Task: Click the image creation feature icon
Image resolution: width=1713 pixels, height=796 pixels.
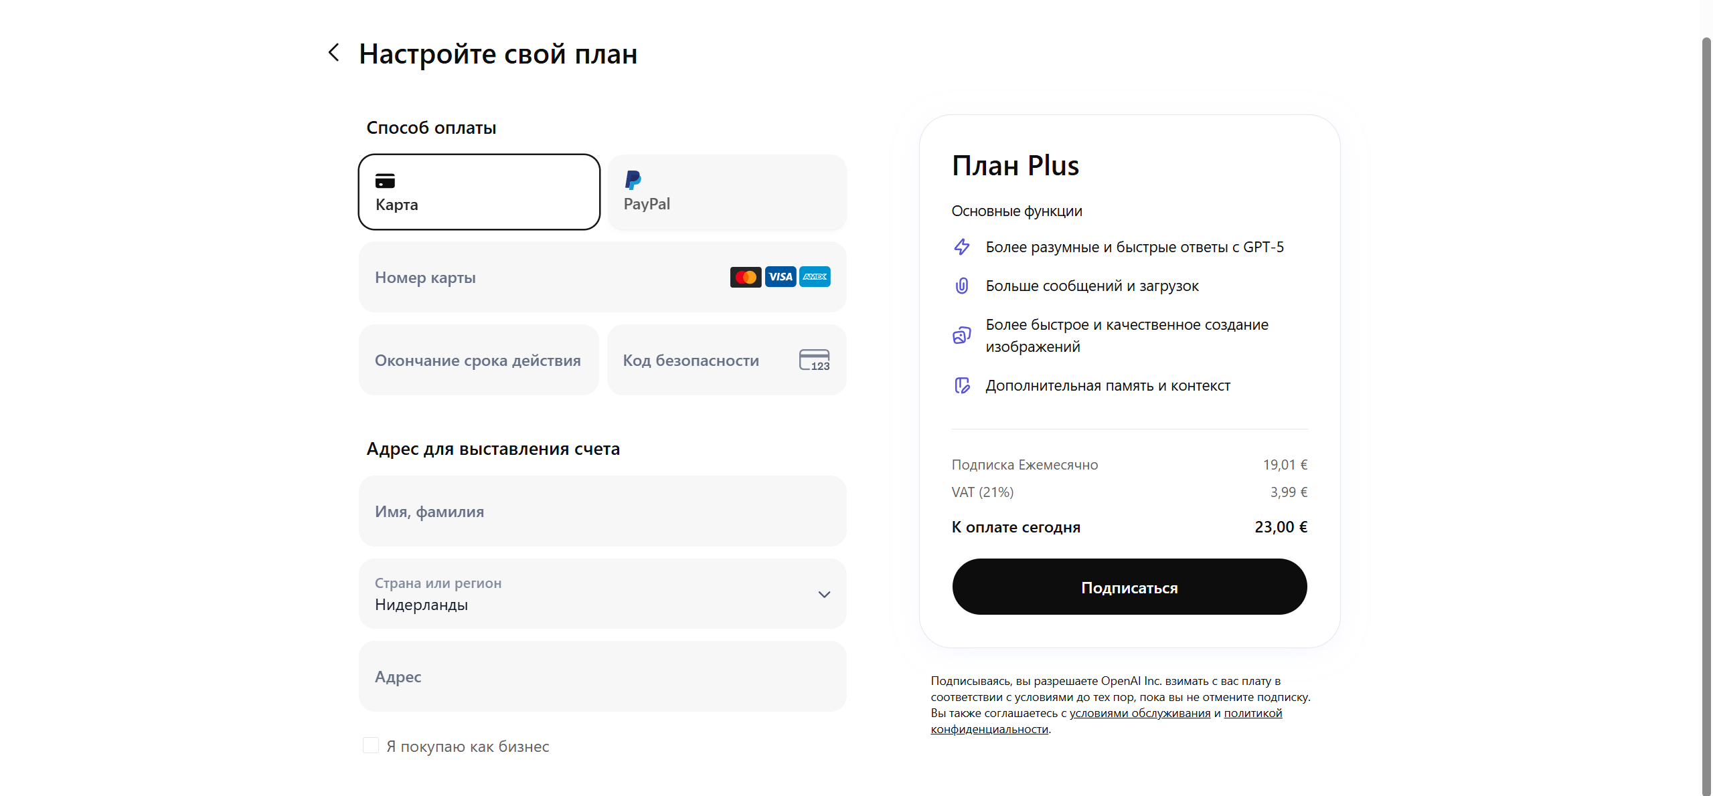Action: 961,335
